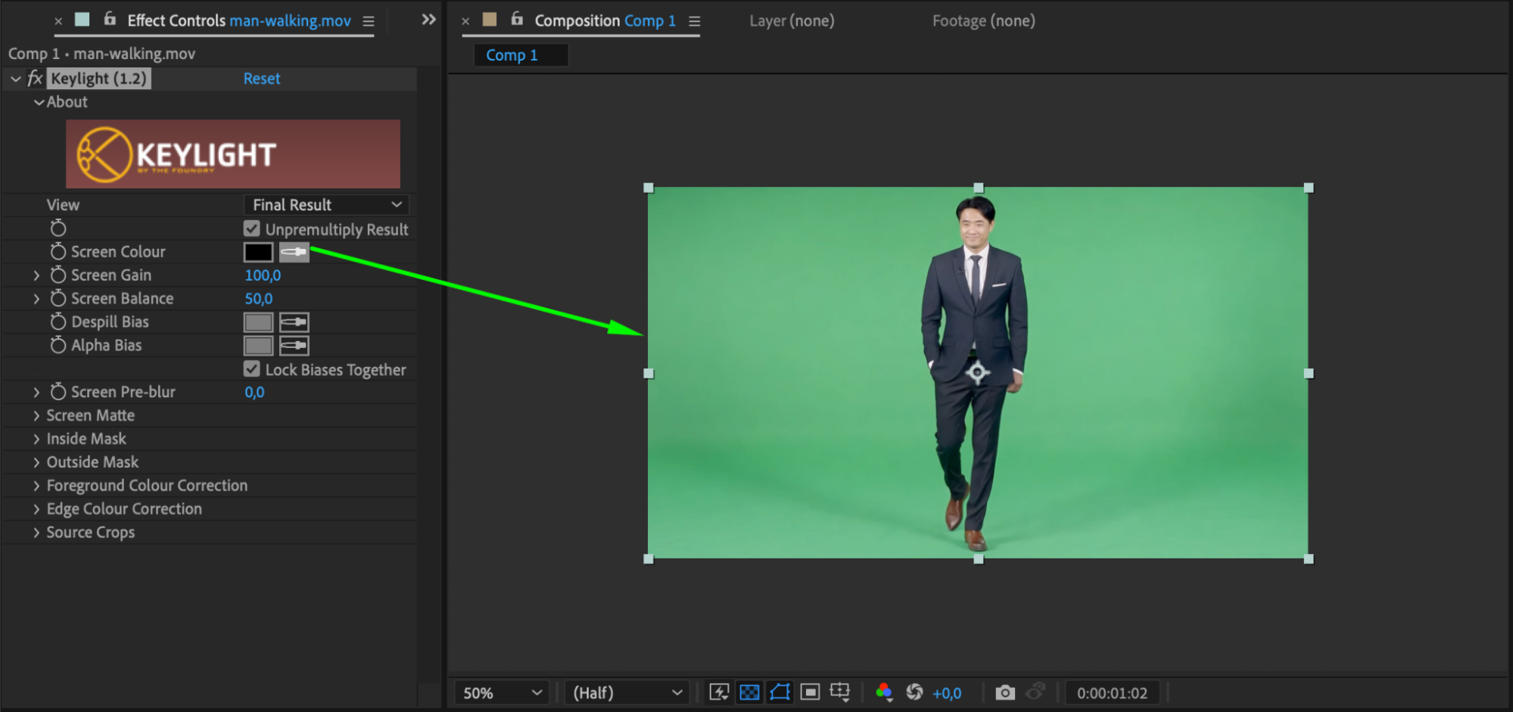
Task: Toggle the transparency grid button
Action: tap(749, 692)
